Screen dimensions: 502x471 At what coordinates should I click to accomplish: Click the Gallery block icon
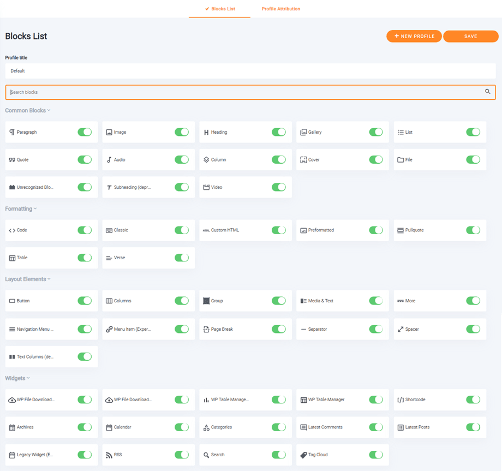click(x=303, y=132)
